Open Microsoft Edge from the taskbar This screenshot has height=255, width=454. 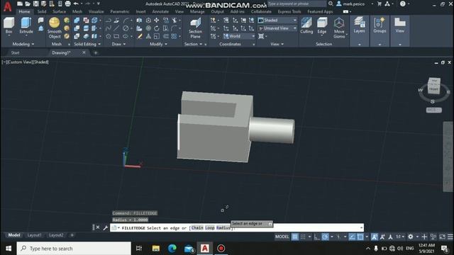172,249
